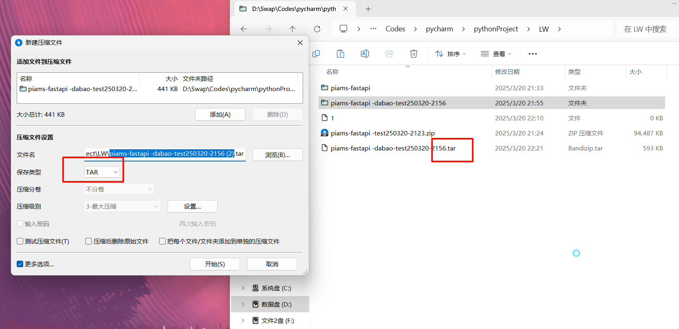
Task: Sort by the 名称 column header in Explorer
Action: tap(332, 72)
